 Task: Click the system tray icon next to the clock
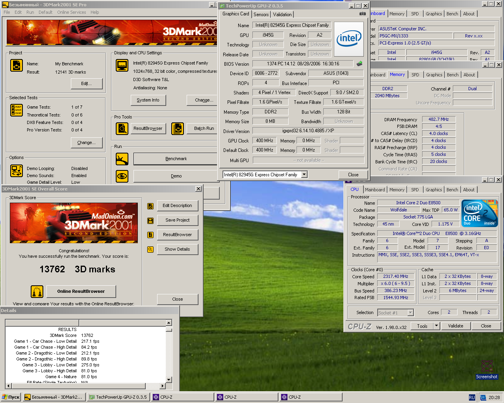(x=483, y=397)
